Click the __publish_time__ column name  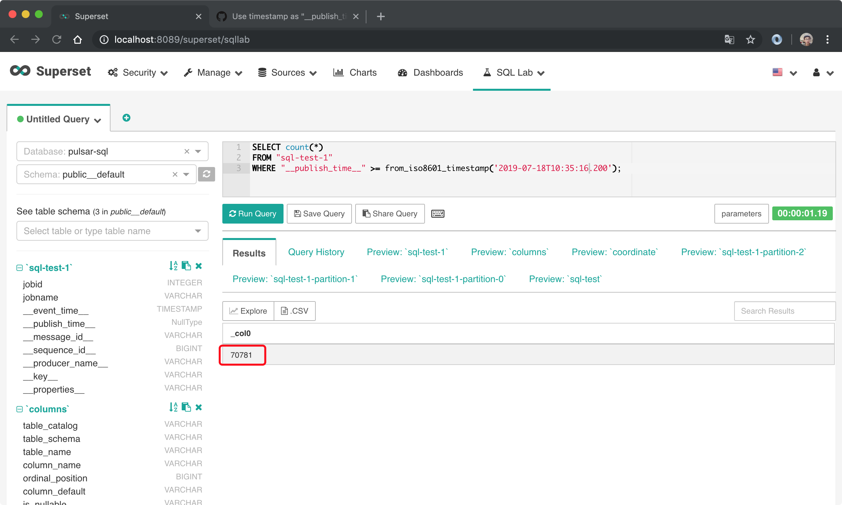[59, 324]
